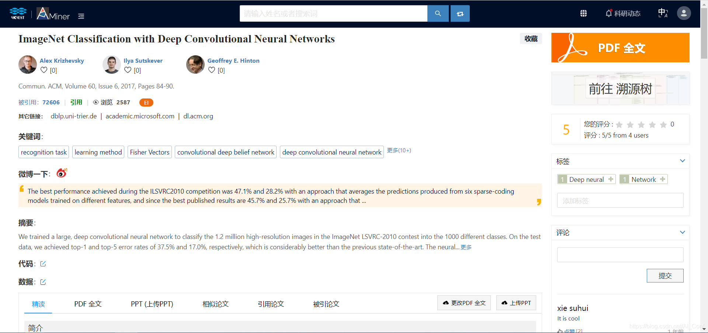Select convolutional deep belief network keyword
708x333 pixels.
(x=226, y=152)
